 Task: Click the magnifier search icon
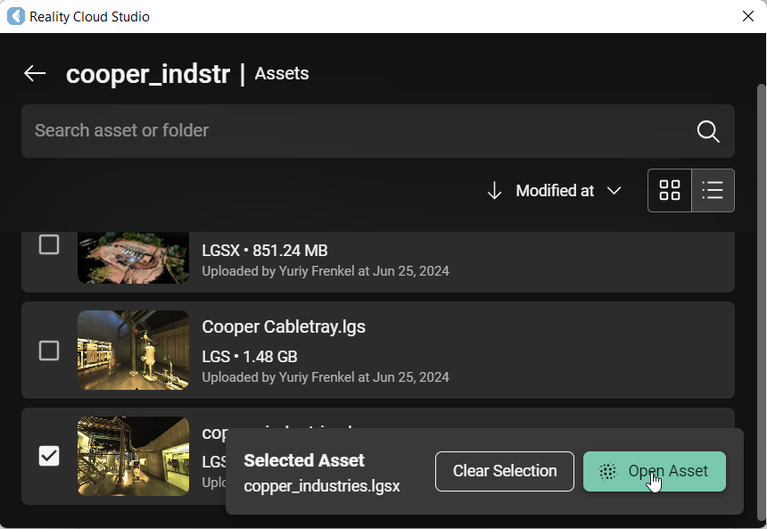pyautogui.click(x=708, y=131)
